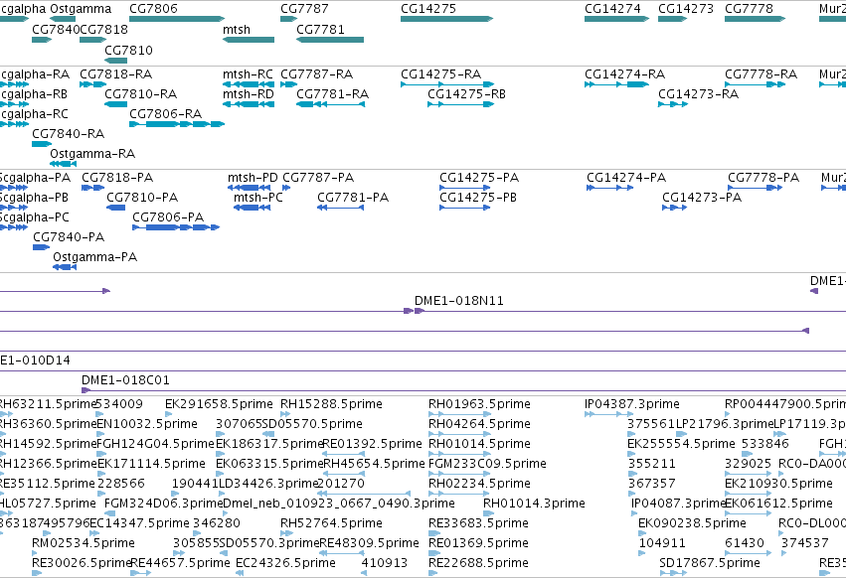Select the CG7806 gene feature
Screen dimensions: 846x578
click(177, 19)
